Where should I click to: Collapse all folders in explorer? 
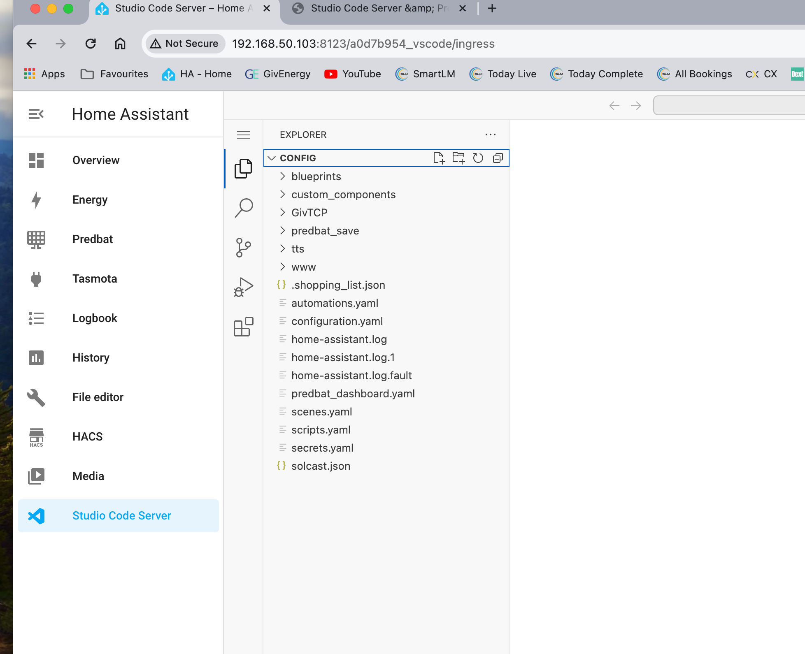[498, 158]
